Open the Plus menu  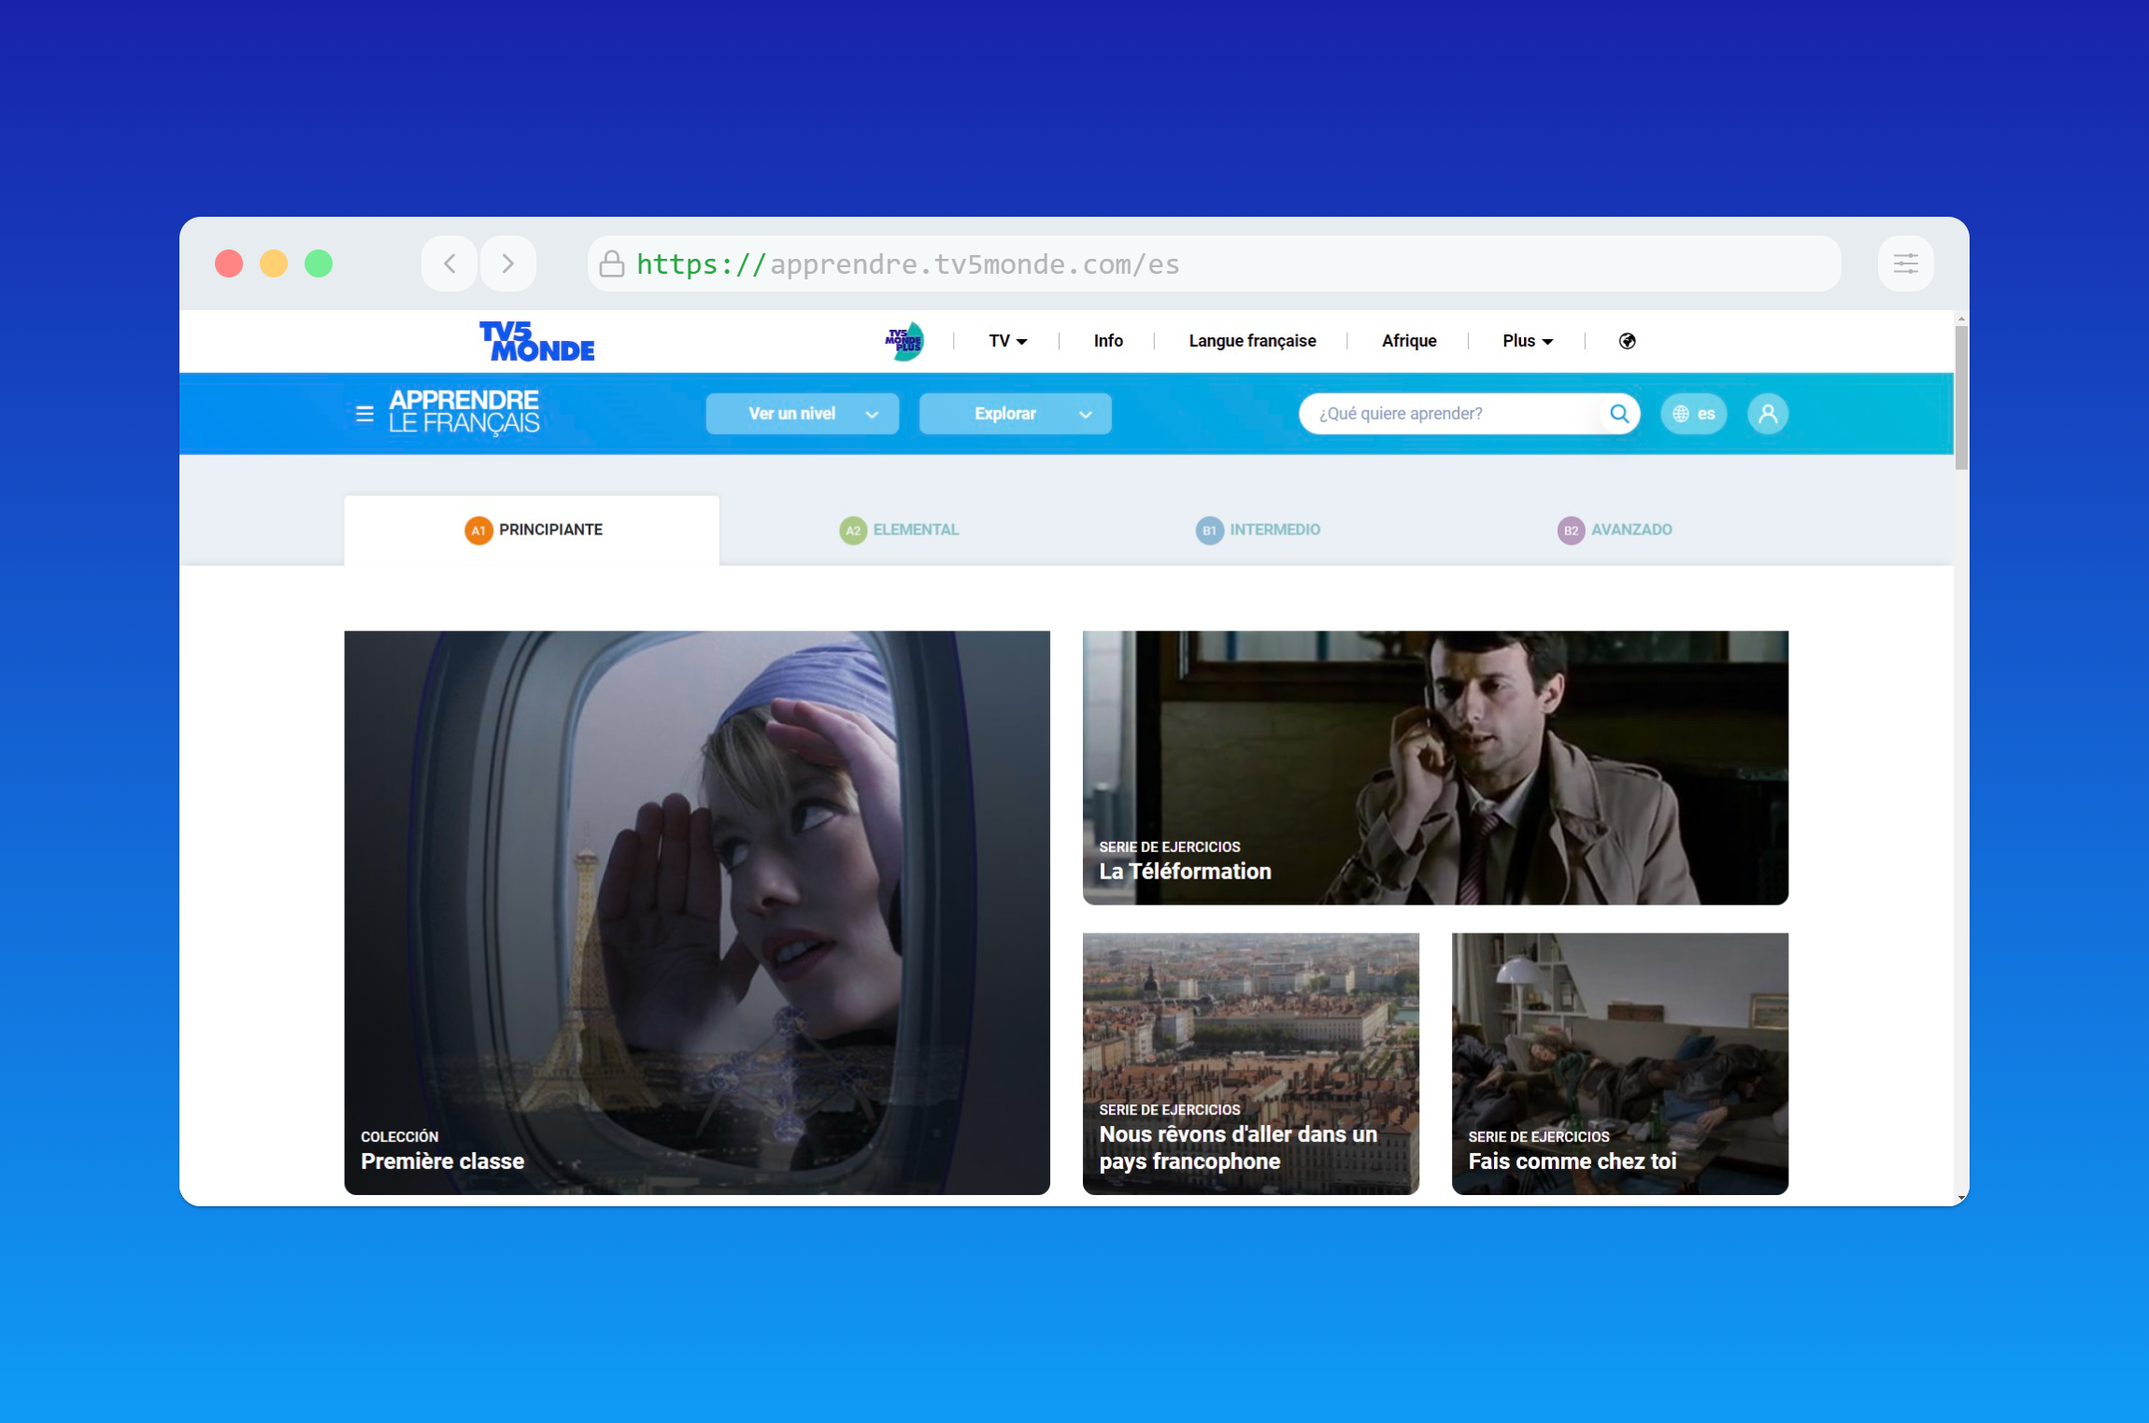pyautogui.click(x=1527, y=341)
